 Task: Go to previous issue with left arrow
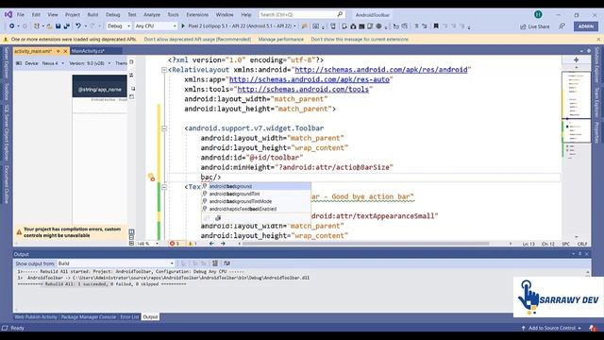[x=211, y=244]
